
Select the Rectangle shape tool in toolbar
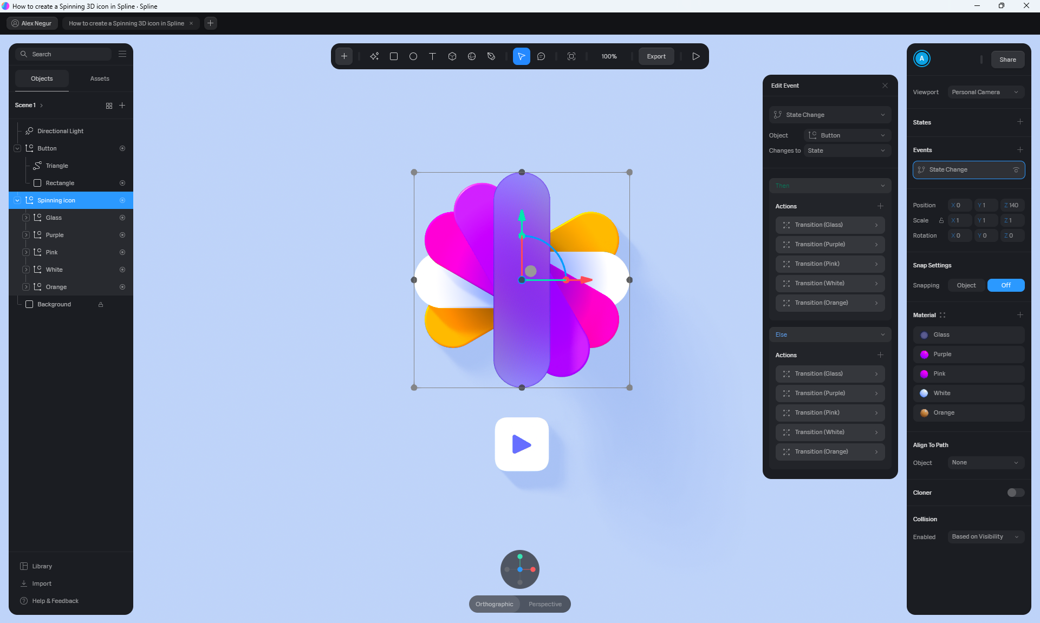pyautogui.click(x=394, y=56)
